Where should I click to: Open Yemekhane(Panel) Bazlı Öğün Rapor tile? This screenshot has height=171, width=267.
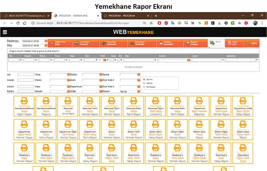pos(24,106)
